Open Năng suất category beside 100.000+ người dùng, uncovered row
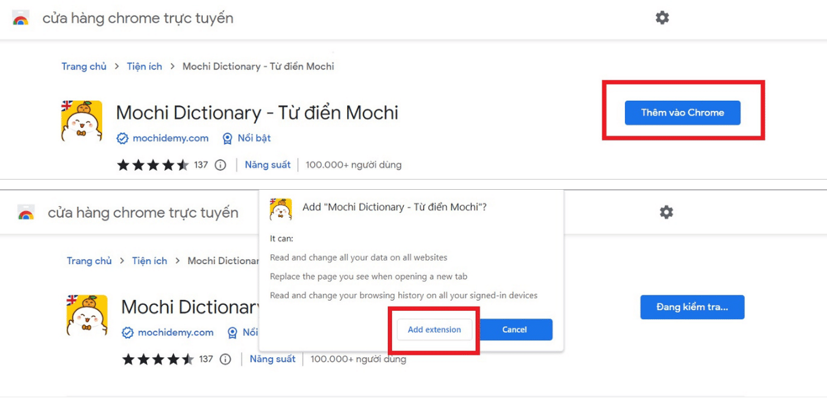This screenshot has height=398, width=827. click(x=267, y=165)
